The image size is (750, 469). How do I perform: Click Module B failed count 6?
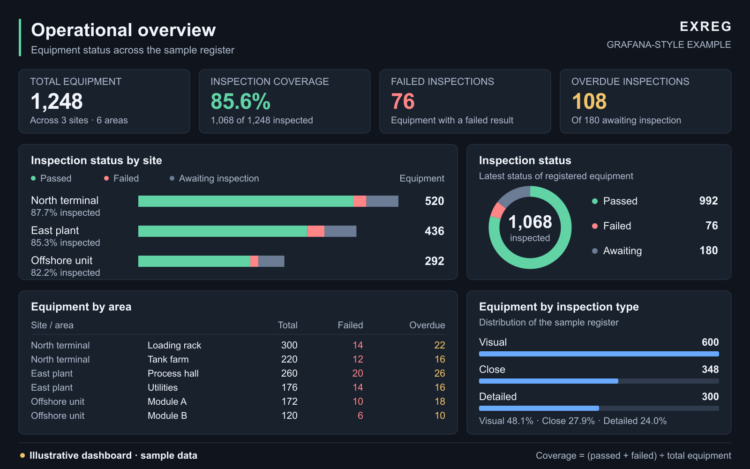[x=360, y=416]
